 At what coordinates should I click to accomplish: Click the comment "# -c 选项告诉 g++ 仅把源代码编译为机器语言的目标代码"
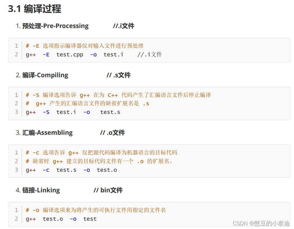coord(101,153)
